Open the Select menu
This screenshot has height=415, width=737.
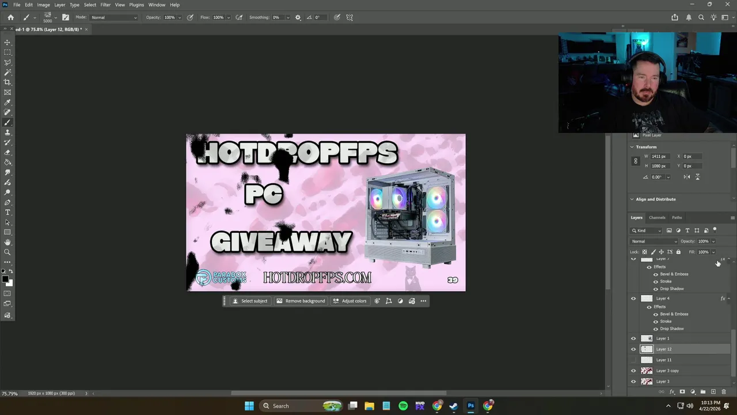click(90, 5)
